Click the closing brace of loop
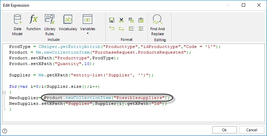Screen dimensions: 267x136 point(10,109)
